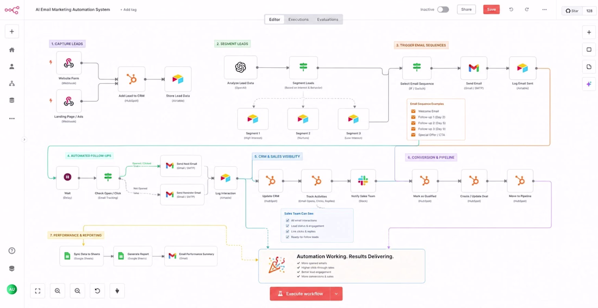Select the Sync Data to Sheets node
Image resolution: width=598 pixels, height=308 pixels.
(82, 256)
